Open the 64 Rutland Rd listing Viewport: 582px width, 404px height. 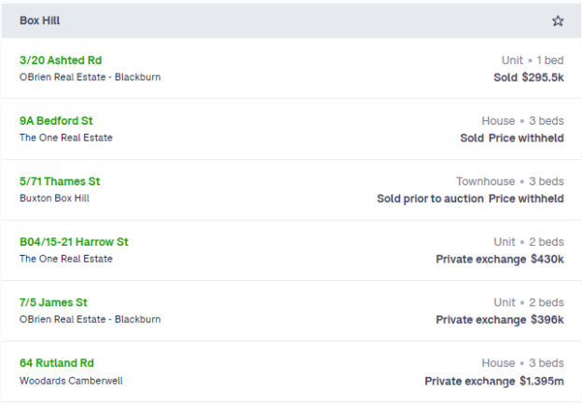[57, 363]
